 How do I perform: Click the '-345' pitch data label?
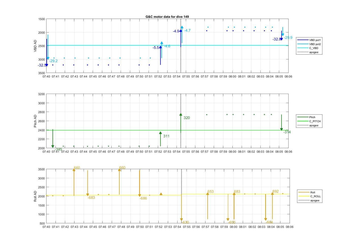(x=58, y=149)
